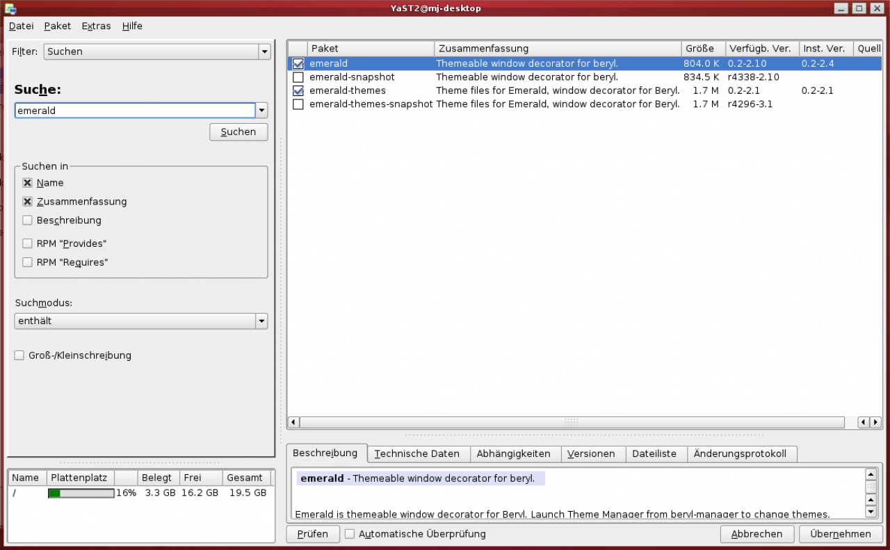890x550 pixels.
Task: Click the Plattenplatz usage bar for root
Action: pos(81,493)
